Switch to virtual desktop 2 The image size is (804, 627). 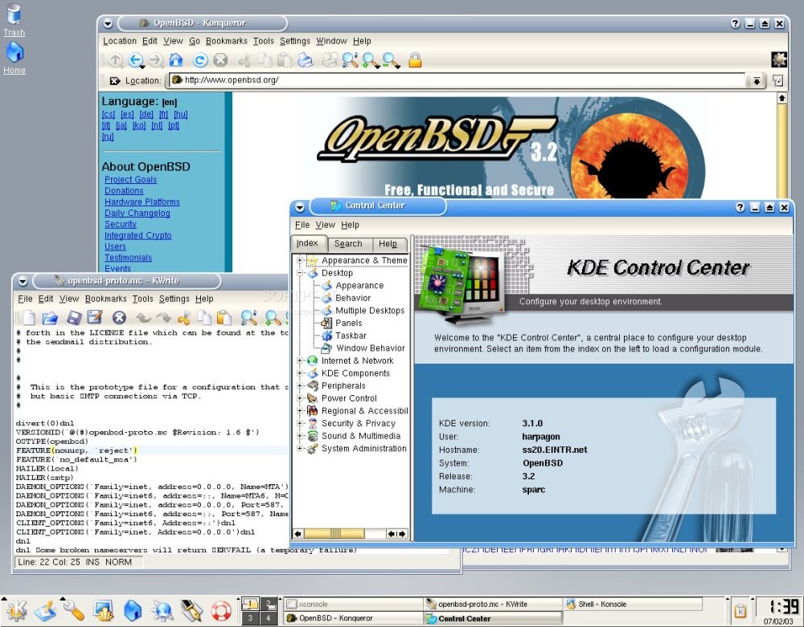tap(269, 604)
